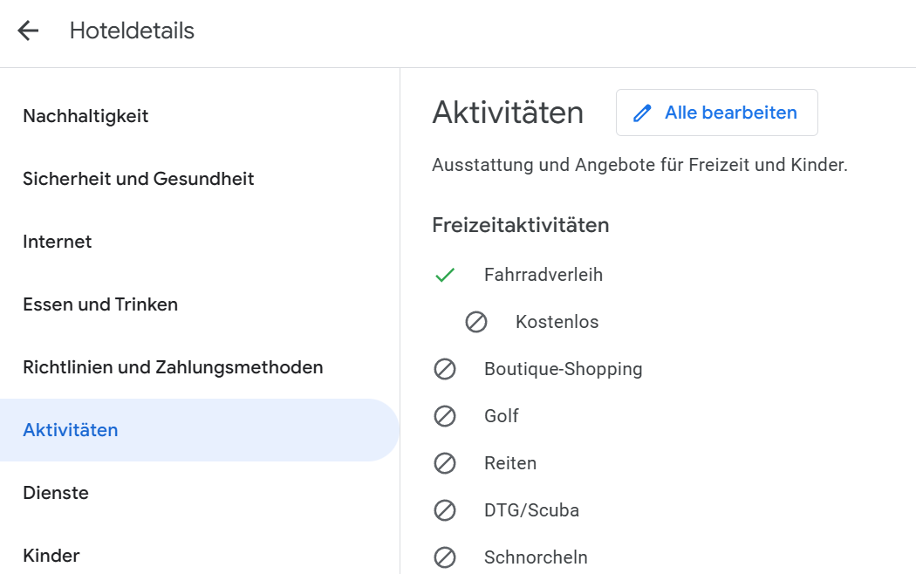Screen dimensions: 916x574
Task: Click the pencil icon in Alle bearbeiten
Action: 643,113
